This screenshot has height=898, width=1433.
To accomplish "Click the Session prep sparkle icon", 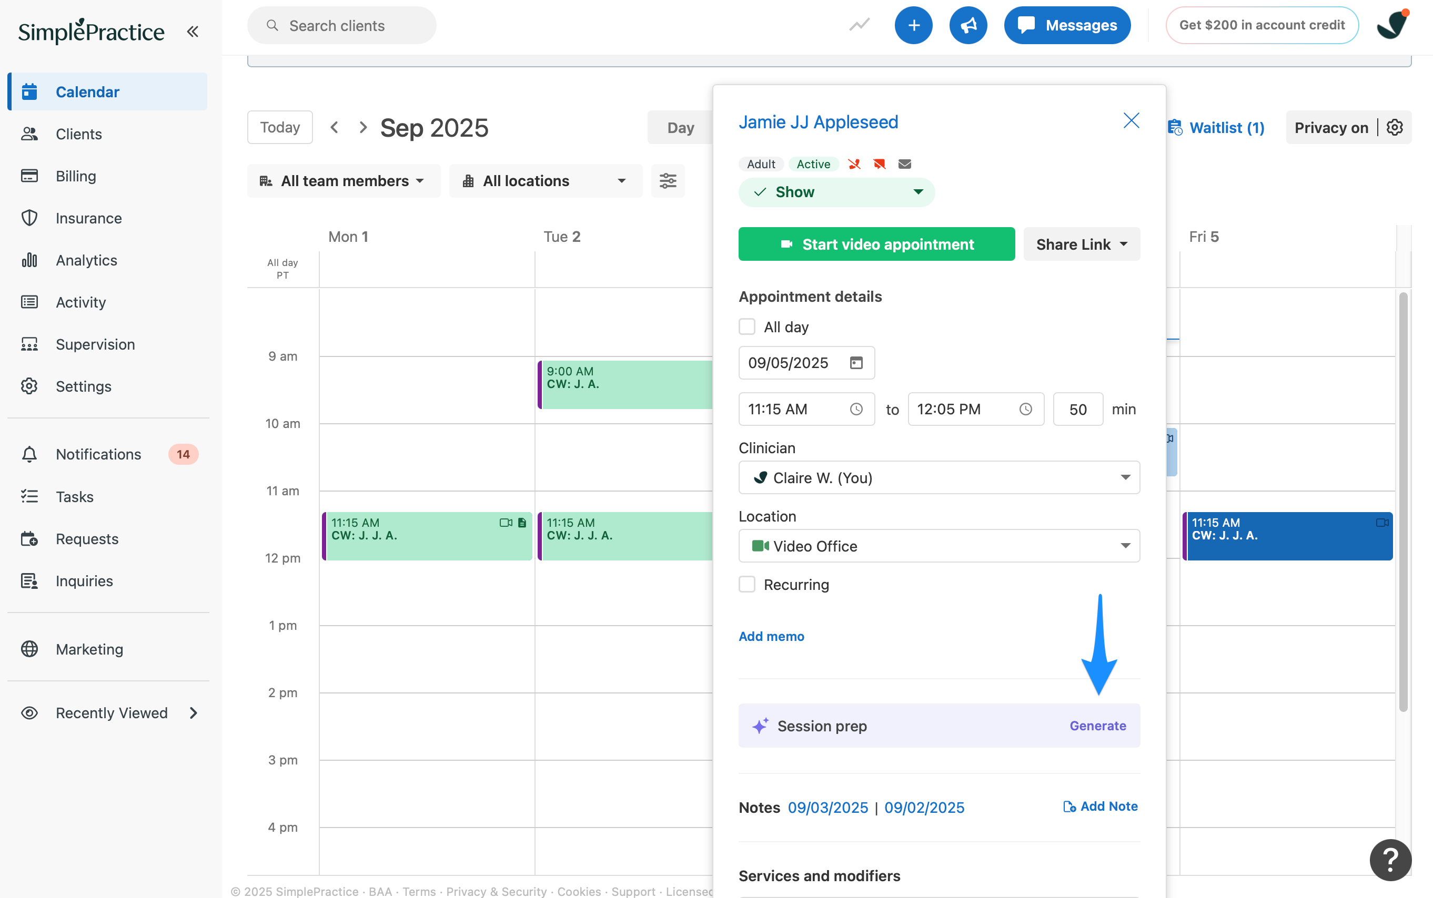I will 761,726.
